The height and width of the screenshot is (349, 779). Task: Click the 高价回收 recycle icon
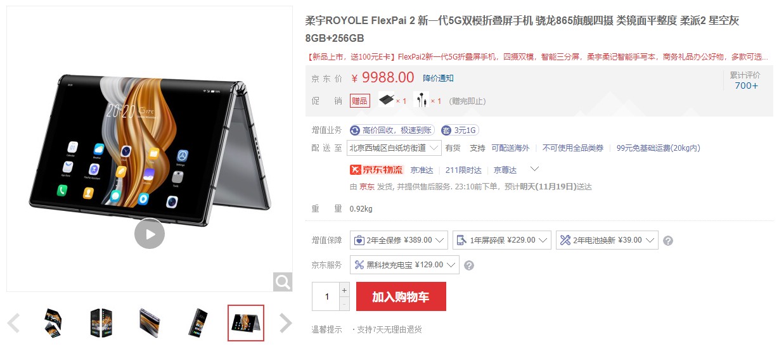pyautogui.click(x=355, y=130)
